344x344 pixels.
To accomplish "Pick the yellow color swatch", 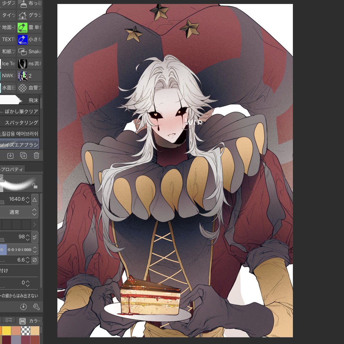I will [x=7, y=331].
